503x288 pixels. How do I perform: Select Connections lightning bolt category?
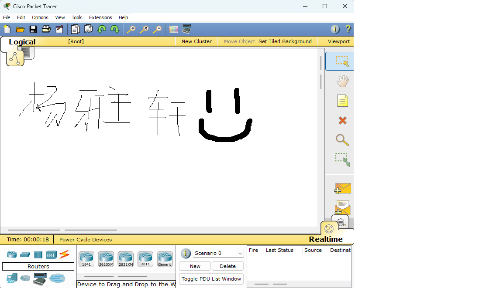pos(65,254)
